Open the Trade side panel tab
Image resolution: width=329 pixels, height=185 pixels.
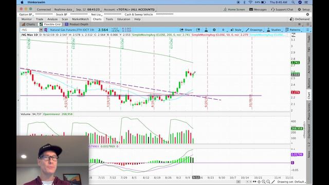309,39
